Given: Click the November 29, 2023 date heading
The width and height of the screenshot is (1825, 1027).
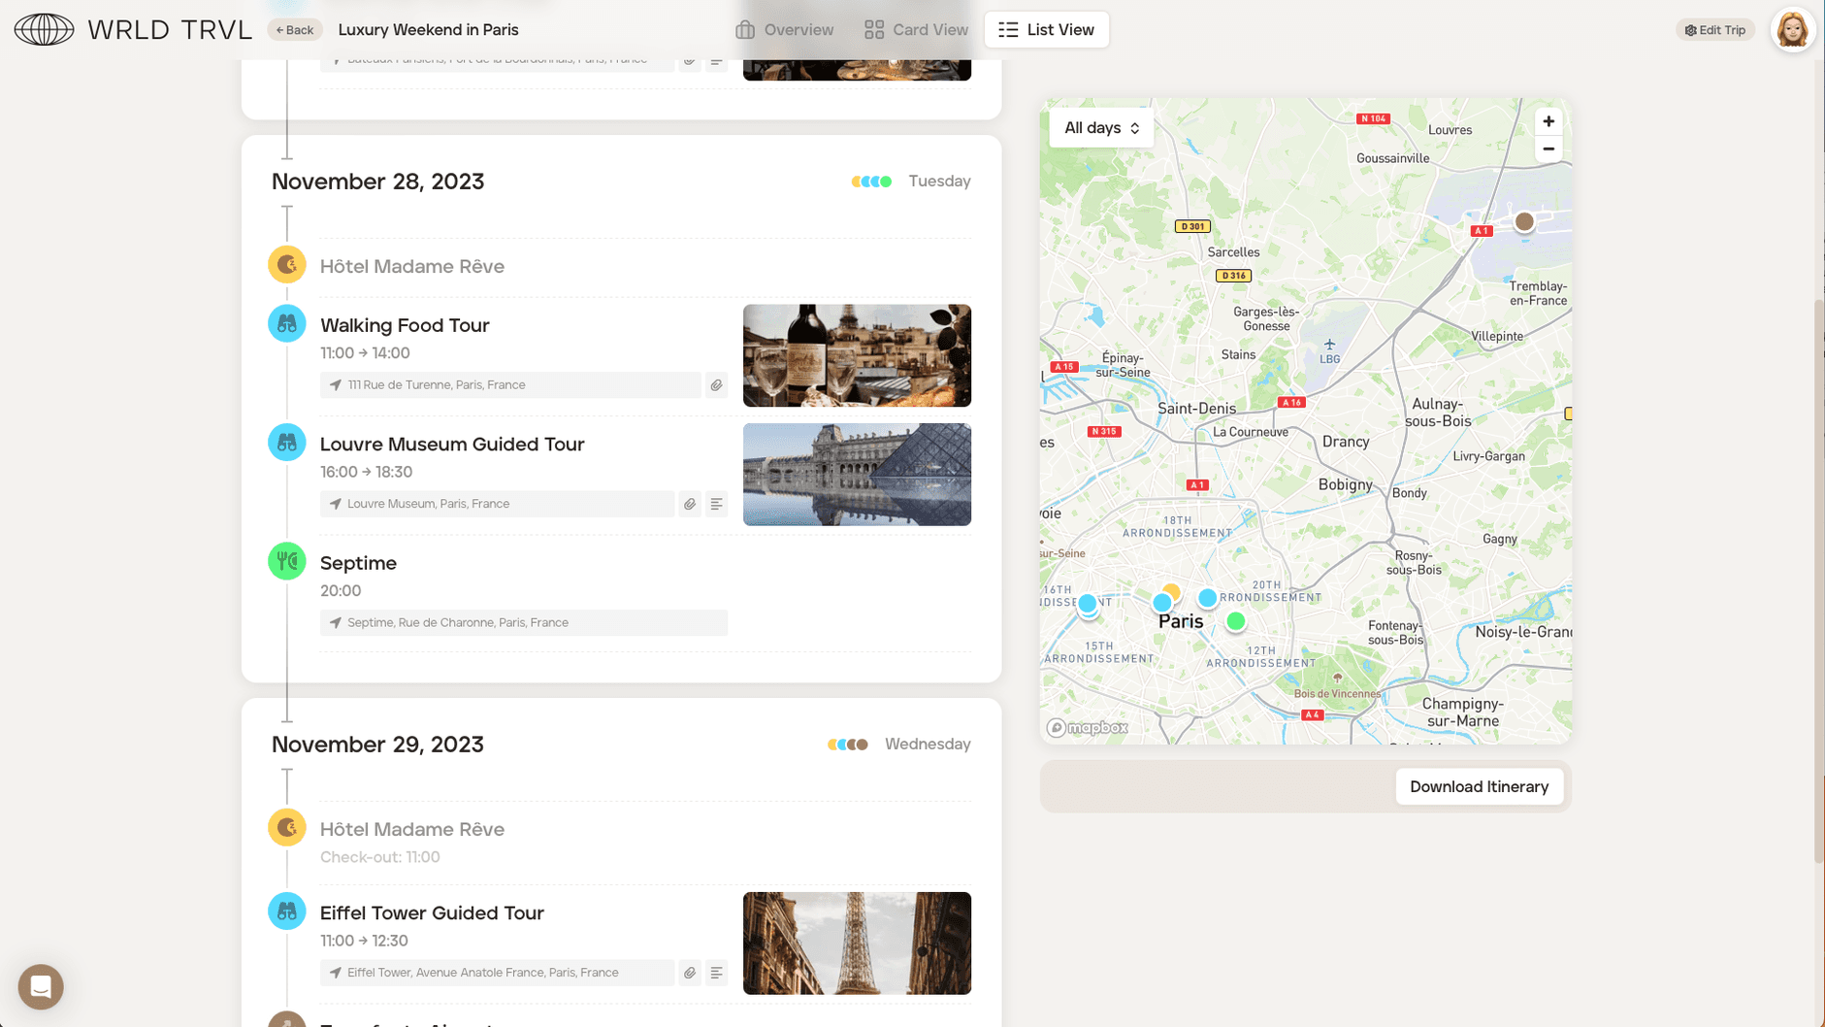Looking at the screenshot, I should click(377, 745).
